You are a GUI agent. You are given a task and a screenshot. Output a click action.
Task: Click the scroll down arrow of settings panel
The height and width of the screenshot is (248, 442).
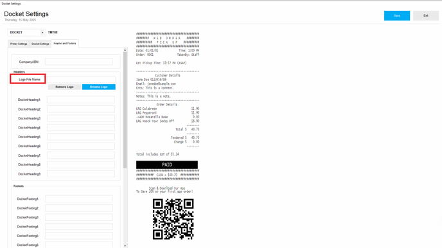point(125,245)
